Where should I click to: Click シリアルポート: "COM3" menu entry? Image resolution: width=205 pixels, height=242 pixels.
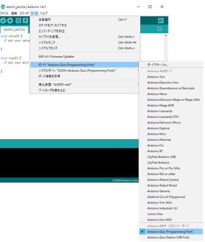click(85, 70)
